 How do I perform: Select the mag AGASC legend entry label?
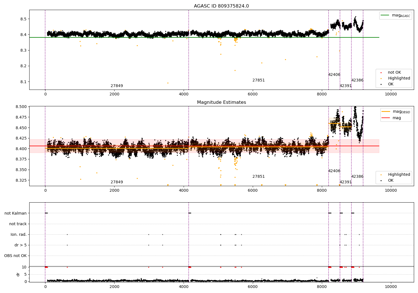401,15
